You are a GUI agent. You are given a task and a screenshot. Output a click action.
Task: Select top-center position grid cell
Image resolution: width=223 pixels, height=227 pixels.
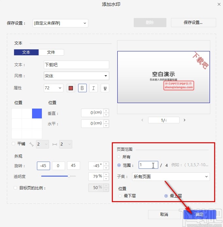(27, 113)
